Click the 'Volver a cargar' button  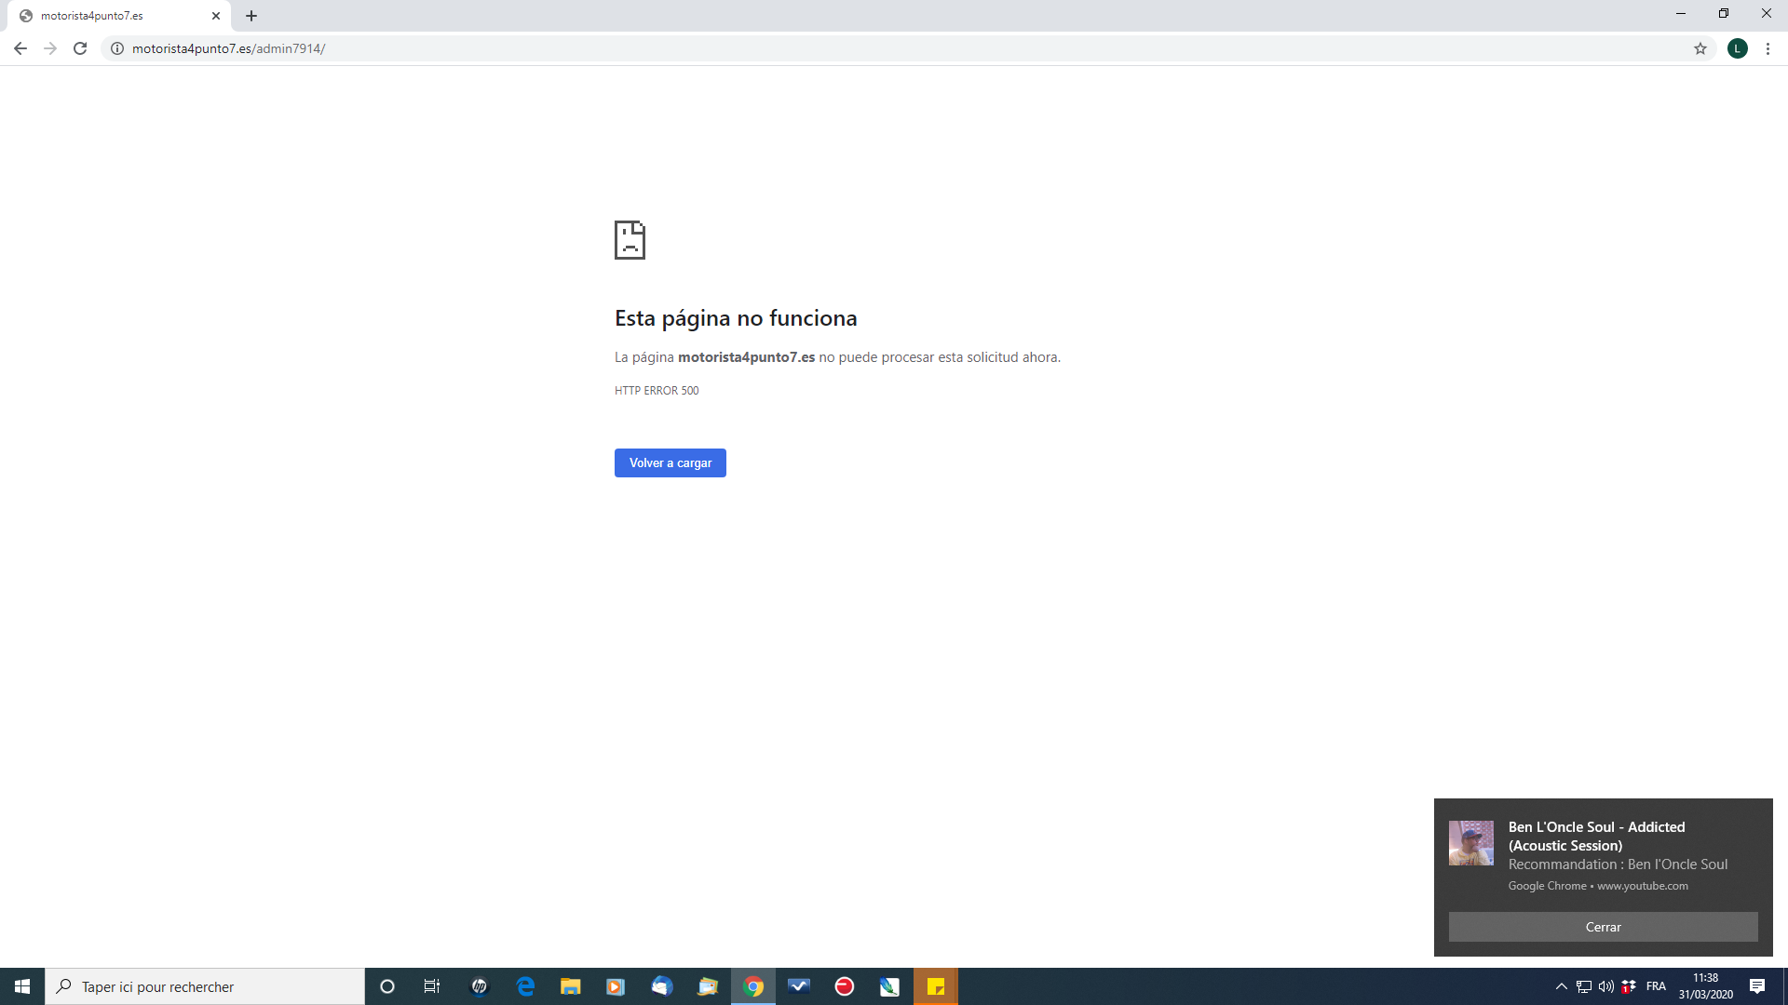(x=670, y=462)
